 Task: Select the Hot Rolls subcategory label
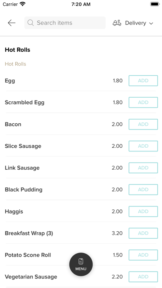coord(15,64)
